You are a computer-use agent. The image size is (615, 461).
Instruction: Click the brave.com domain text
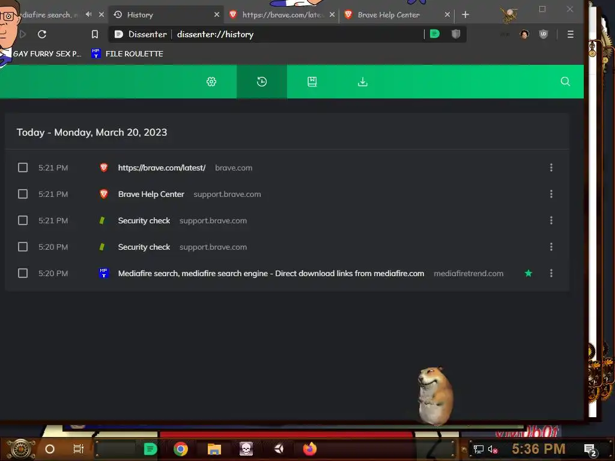234,168
